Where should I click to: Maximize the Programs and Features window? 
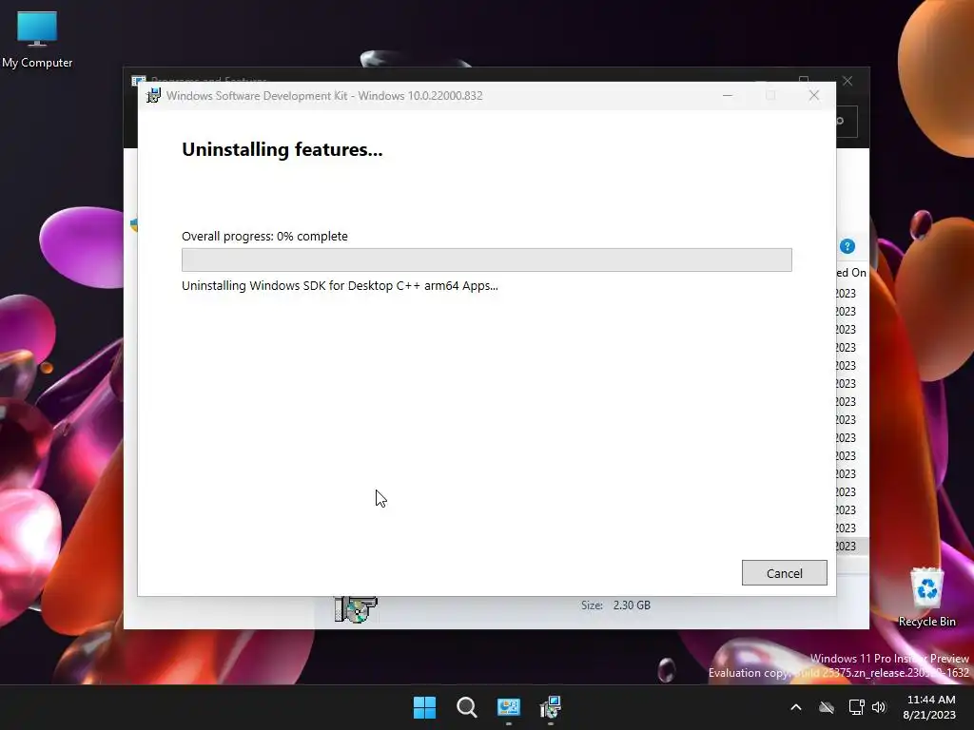tap(804, 81)
